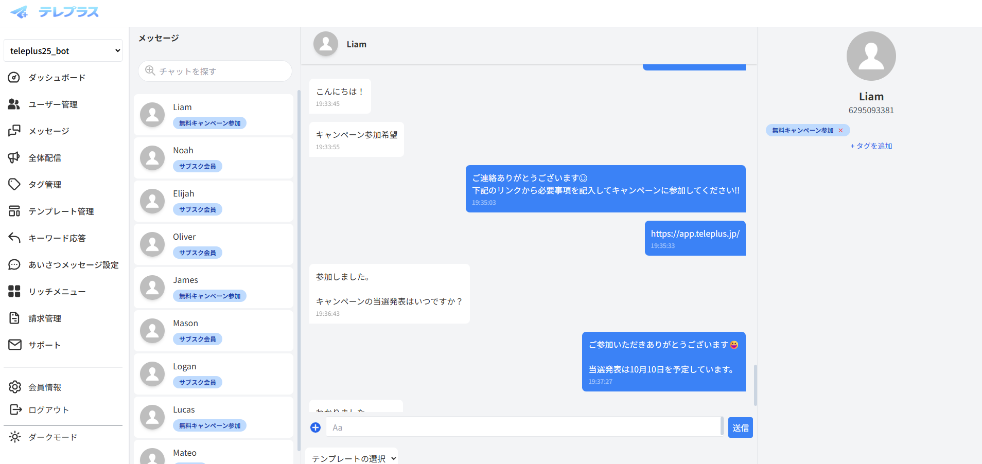Click the キーワード応答 reply arrow icon

point(14,238)
